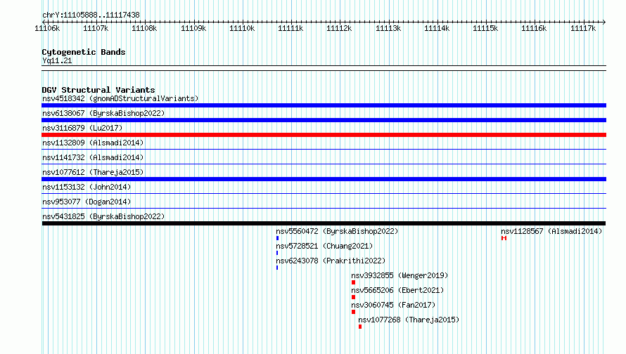Open variant nsv1077268 (Thareja2015)
This screenshot has width=626, height=354.
pos(409,320)
